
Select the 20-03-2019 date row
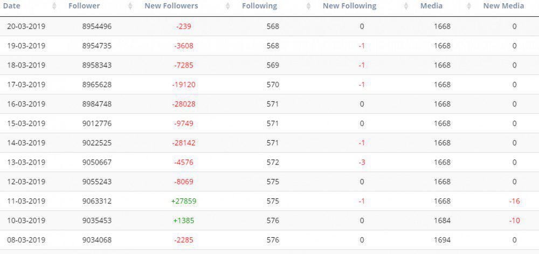26,26
